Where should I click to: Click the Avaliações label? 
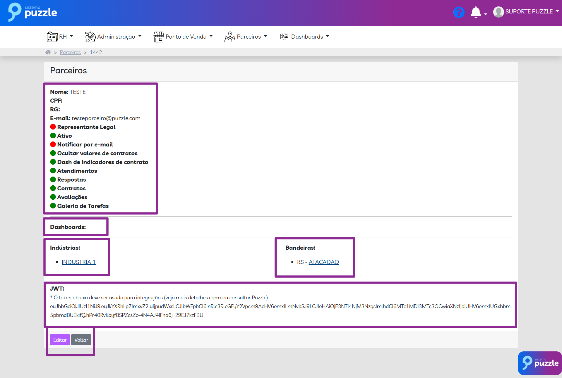(72, 197)
